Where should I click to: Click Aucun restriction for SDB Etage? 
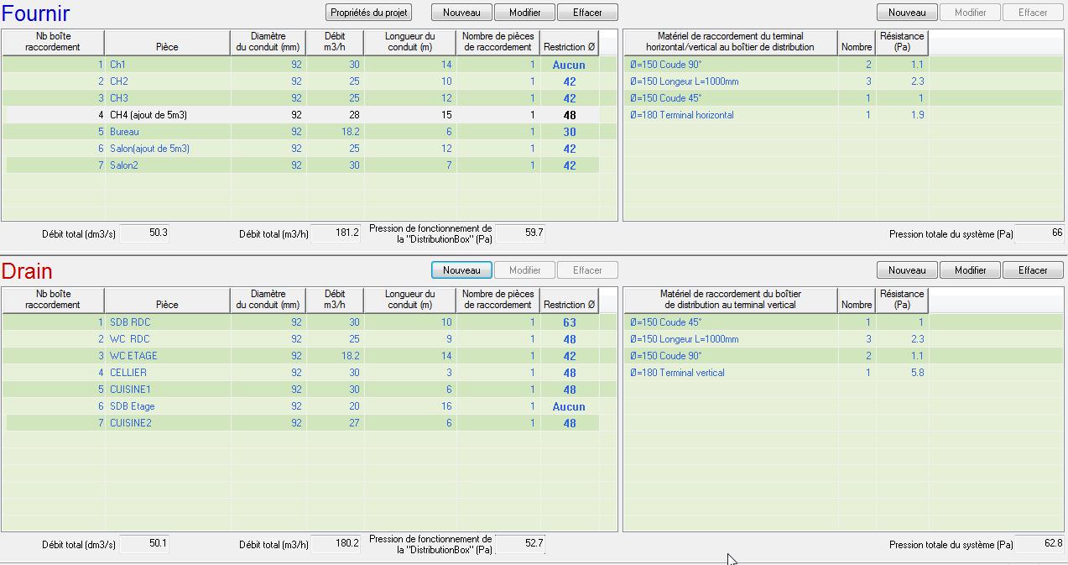569,406
